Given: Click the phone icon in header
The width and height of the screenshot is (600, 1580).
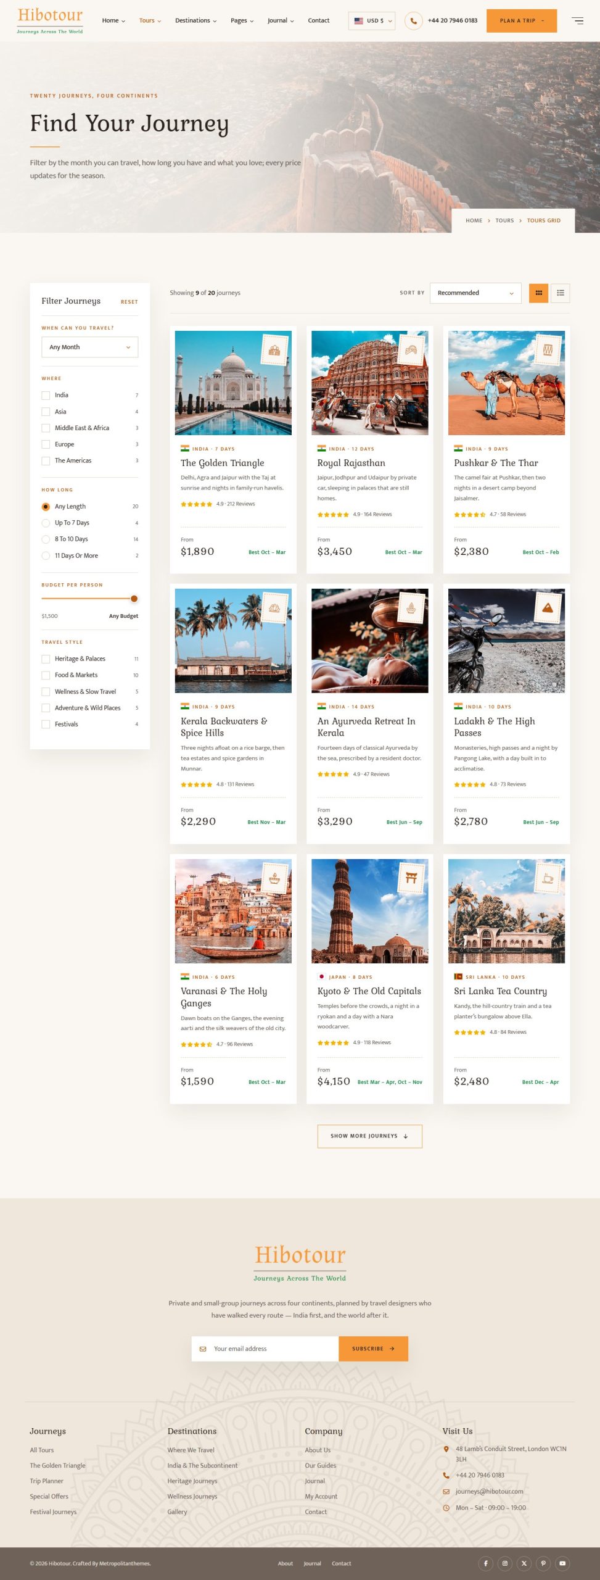Looking at the screenshot, I should click(x=413, y=20).
